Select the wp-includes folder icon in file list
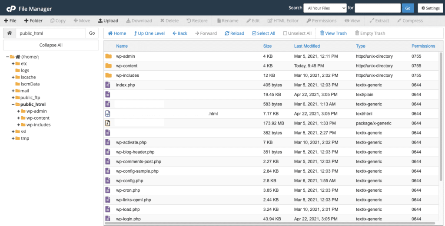 point(108,75)
